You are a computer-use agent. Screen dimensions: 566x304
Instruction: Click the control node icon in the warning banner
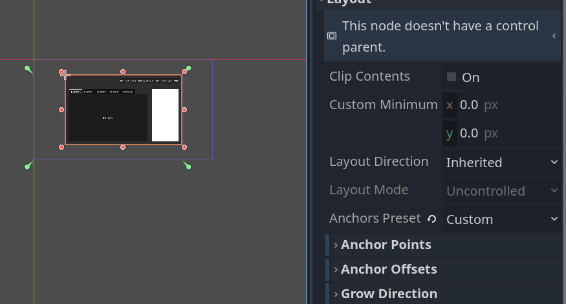point(332,36)
